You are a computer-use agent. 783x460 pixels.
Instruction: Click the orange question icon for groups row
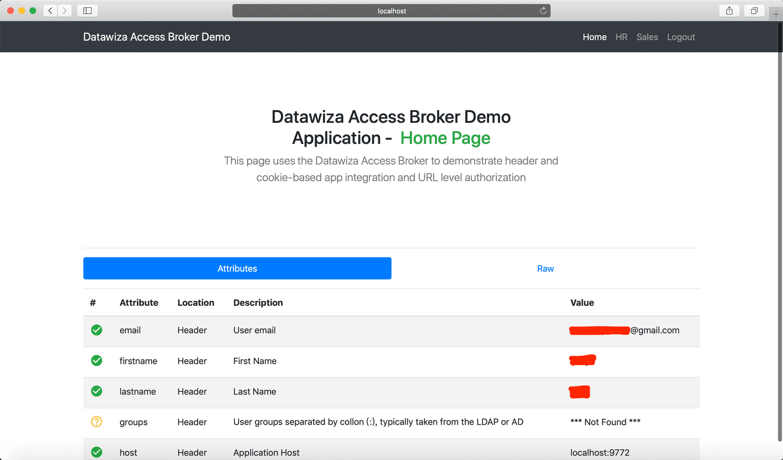[x=97, y=421]
